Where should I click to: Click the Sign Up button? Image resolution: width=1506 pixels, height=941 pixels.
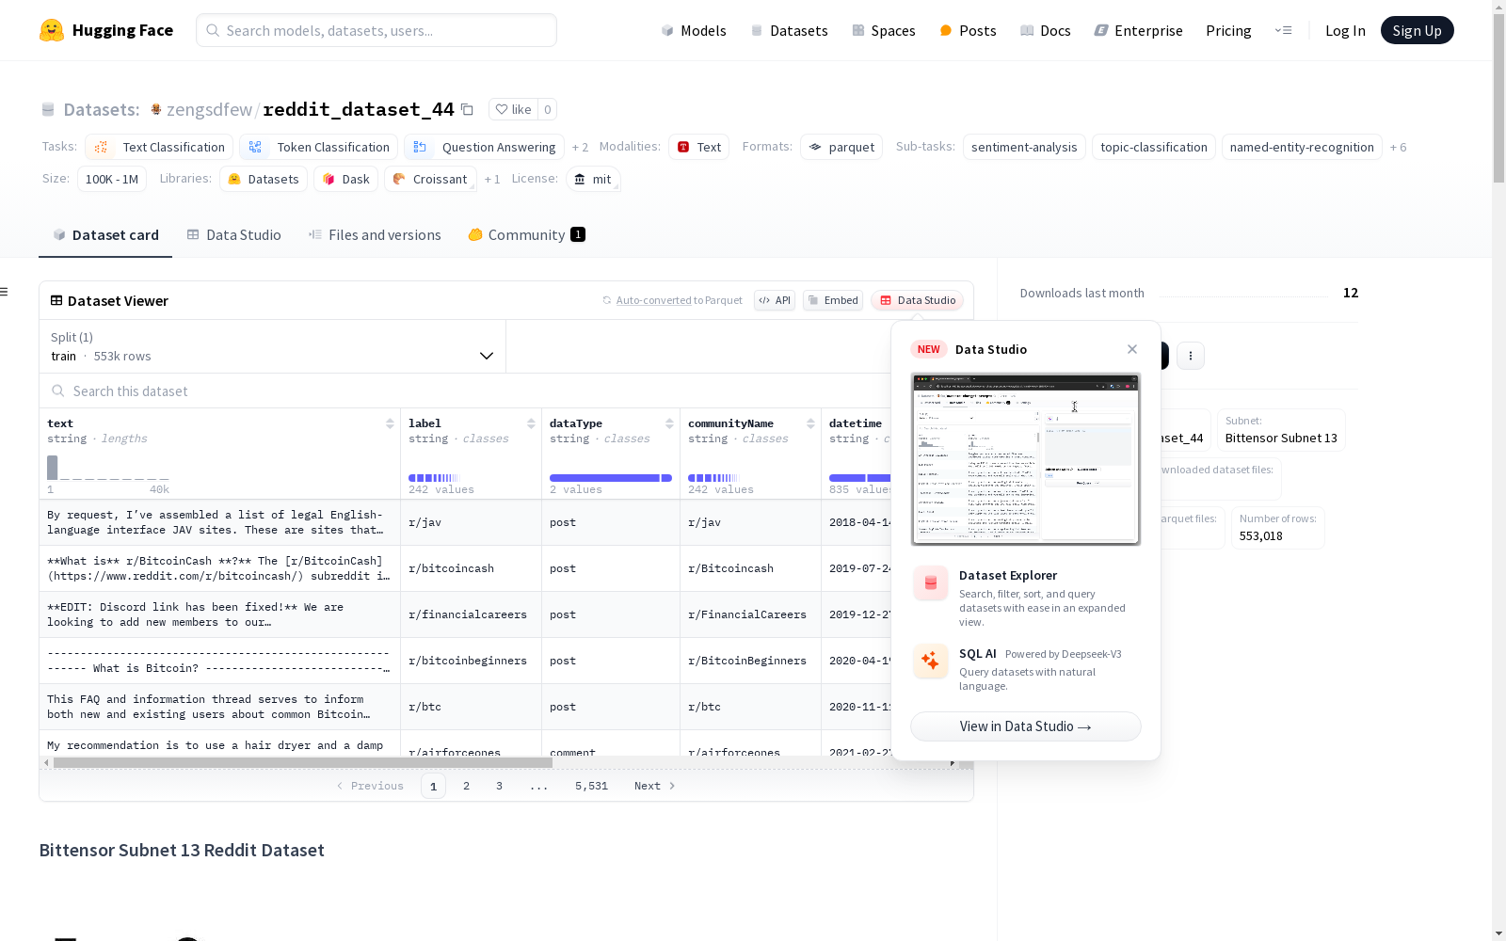(1418, 30)
